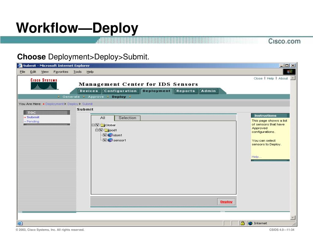
Task: Collapse the pod1 tree node
Action: coord(97,130)
